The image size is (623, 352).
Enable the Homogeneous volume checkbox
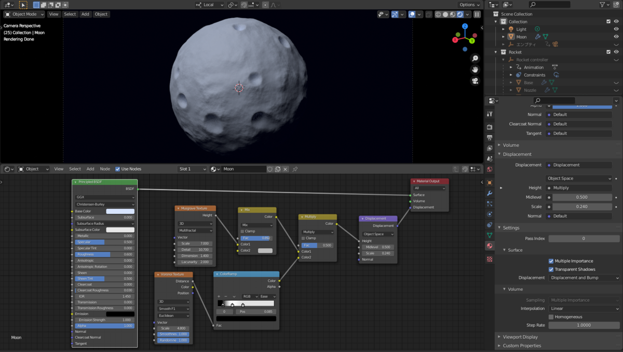[551, 317]
